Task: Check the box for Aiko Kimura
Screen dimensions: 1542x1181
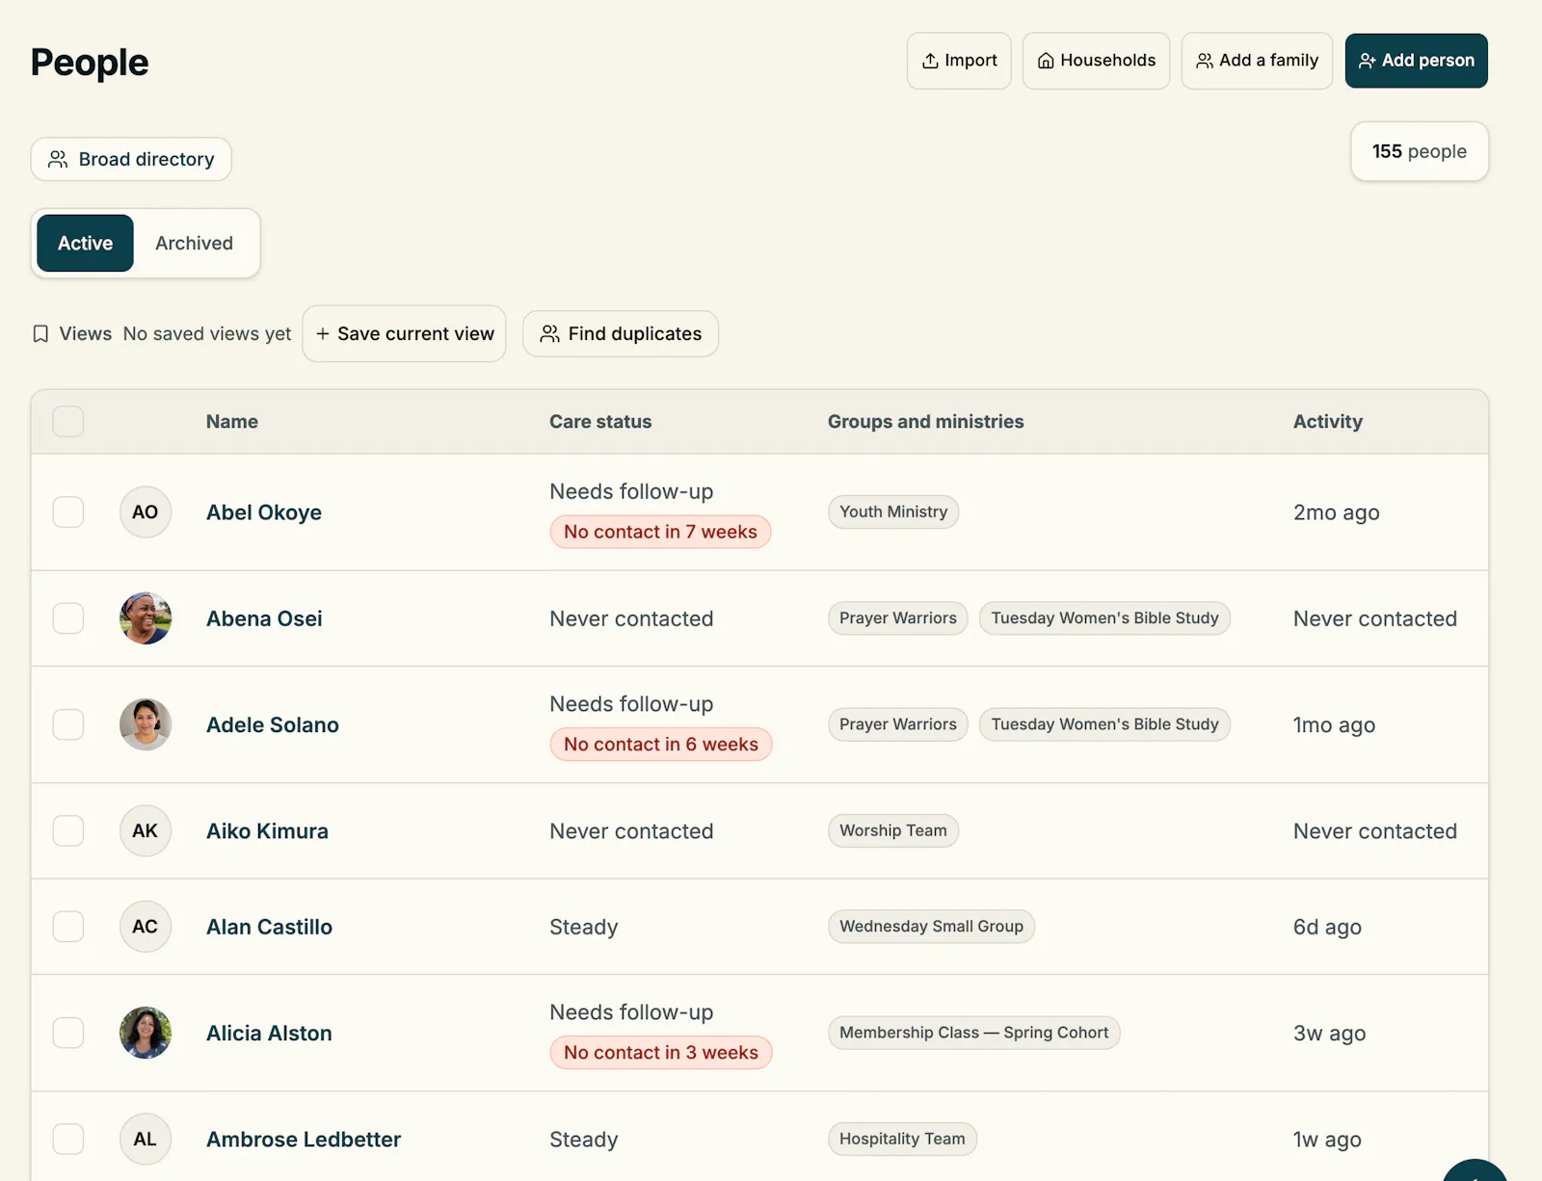Action: pos(68,830)
